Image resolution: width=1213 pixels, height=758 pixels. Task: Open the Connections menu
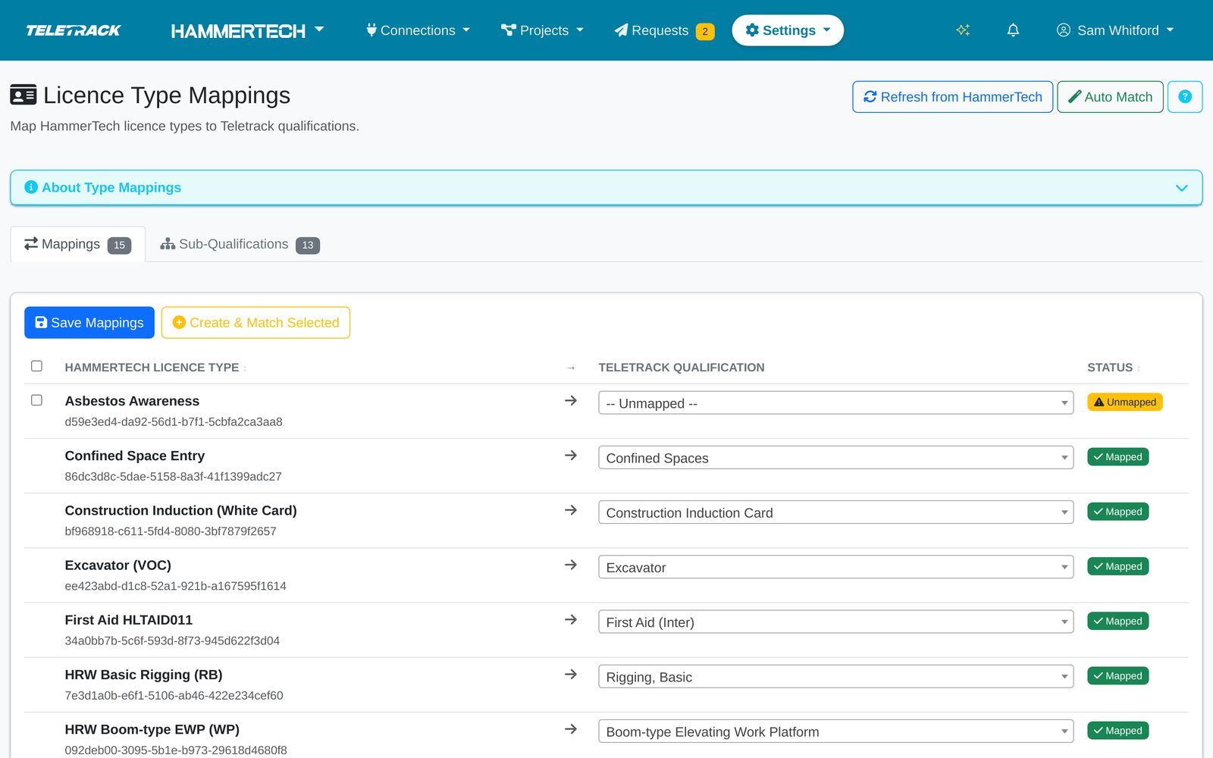click(x=418, y=30)
